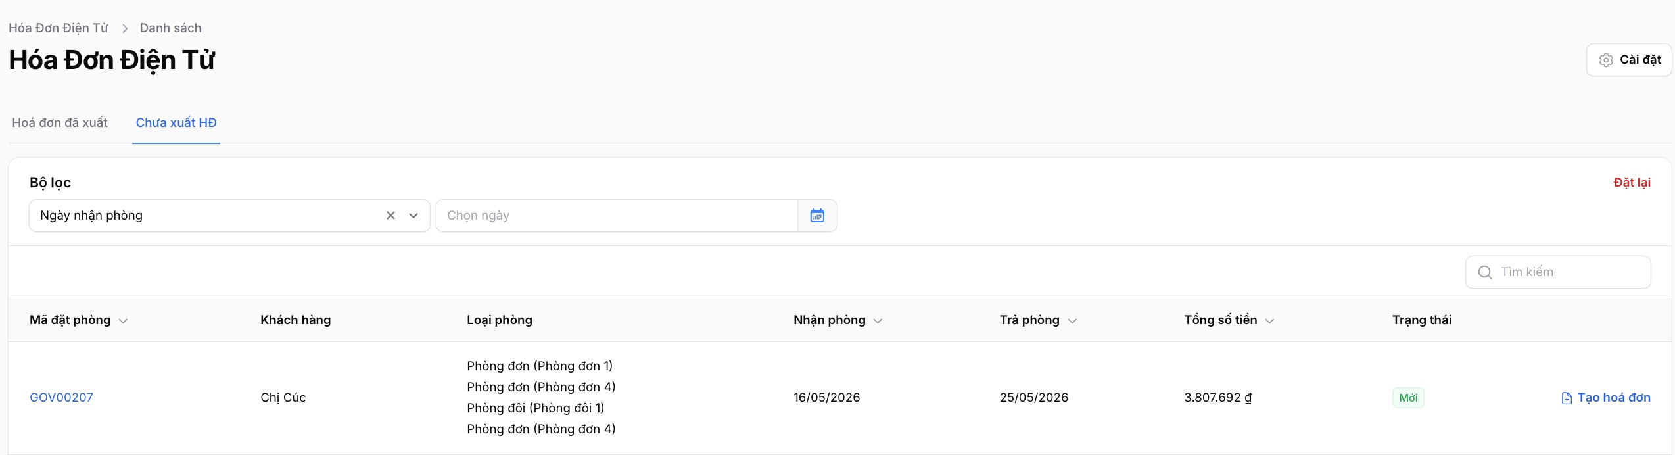Sort by Trả phòng column chevron
1675x455 pixels.
[x=1072, y=321]
